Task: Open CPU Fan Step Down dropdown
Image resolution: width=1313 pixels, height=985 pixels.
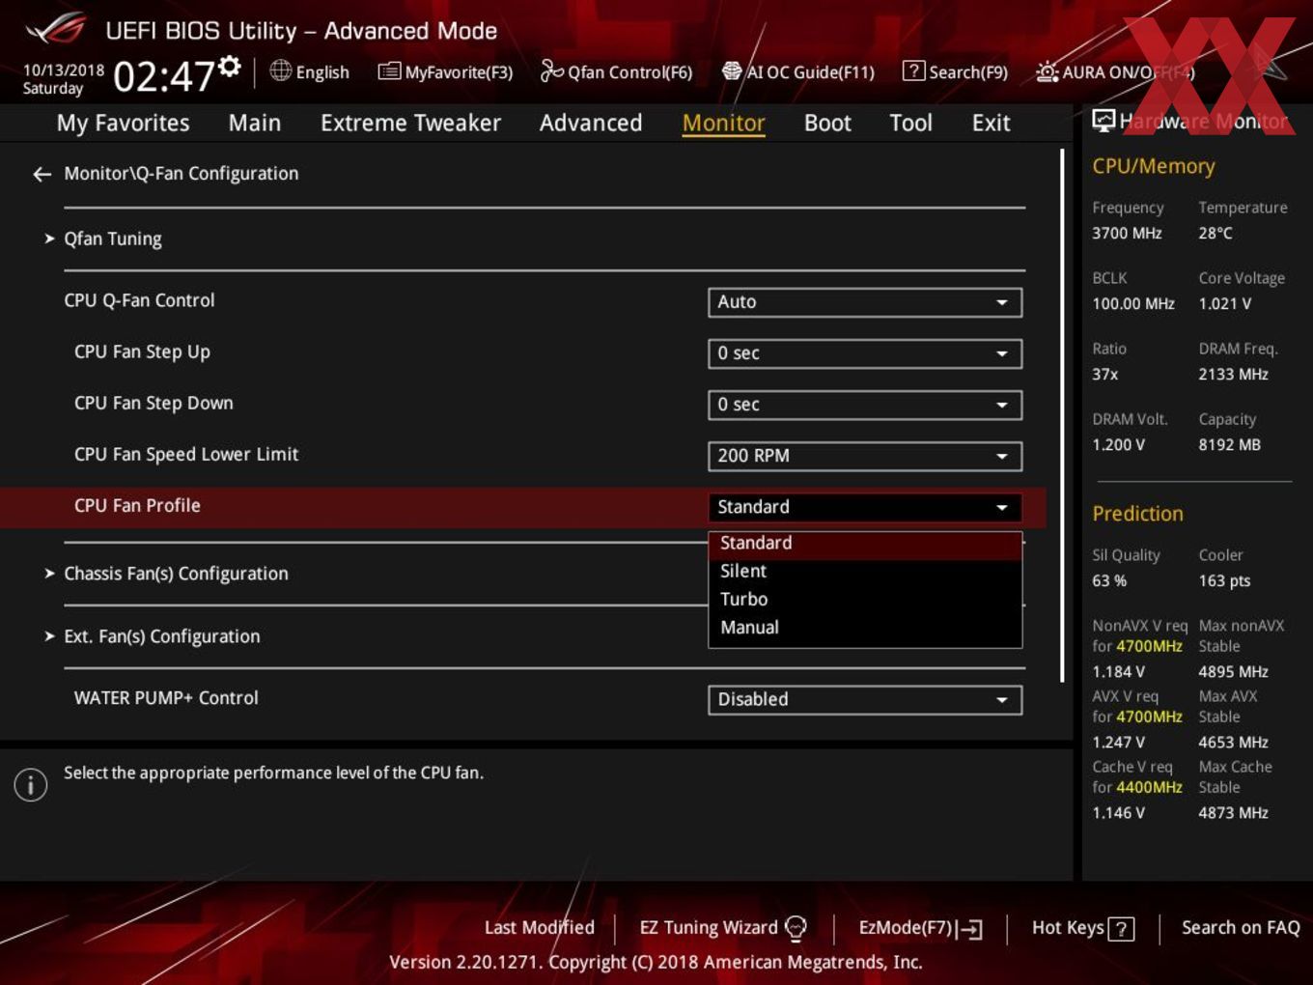Action: coord(865,405)
